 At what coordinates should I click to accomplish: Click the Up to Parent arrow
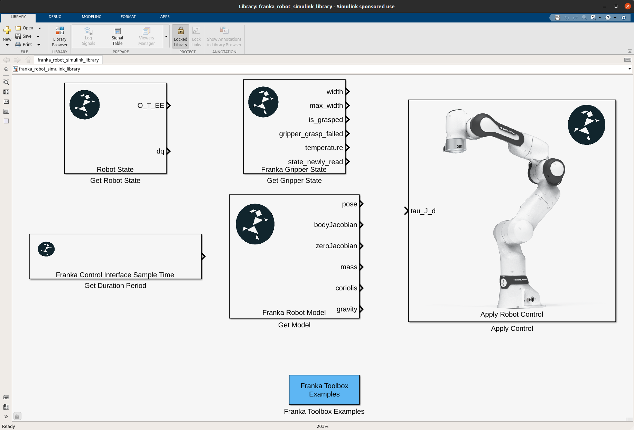click(x=28, y=60)
